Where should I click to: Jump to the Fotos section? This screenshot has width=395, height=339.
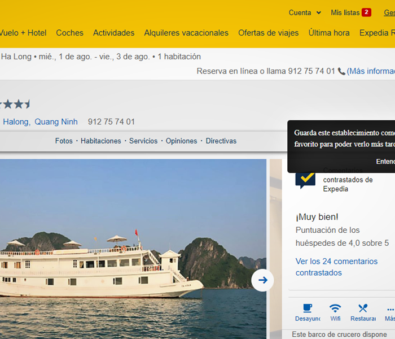point(64,141)
